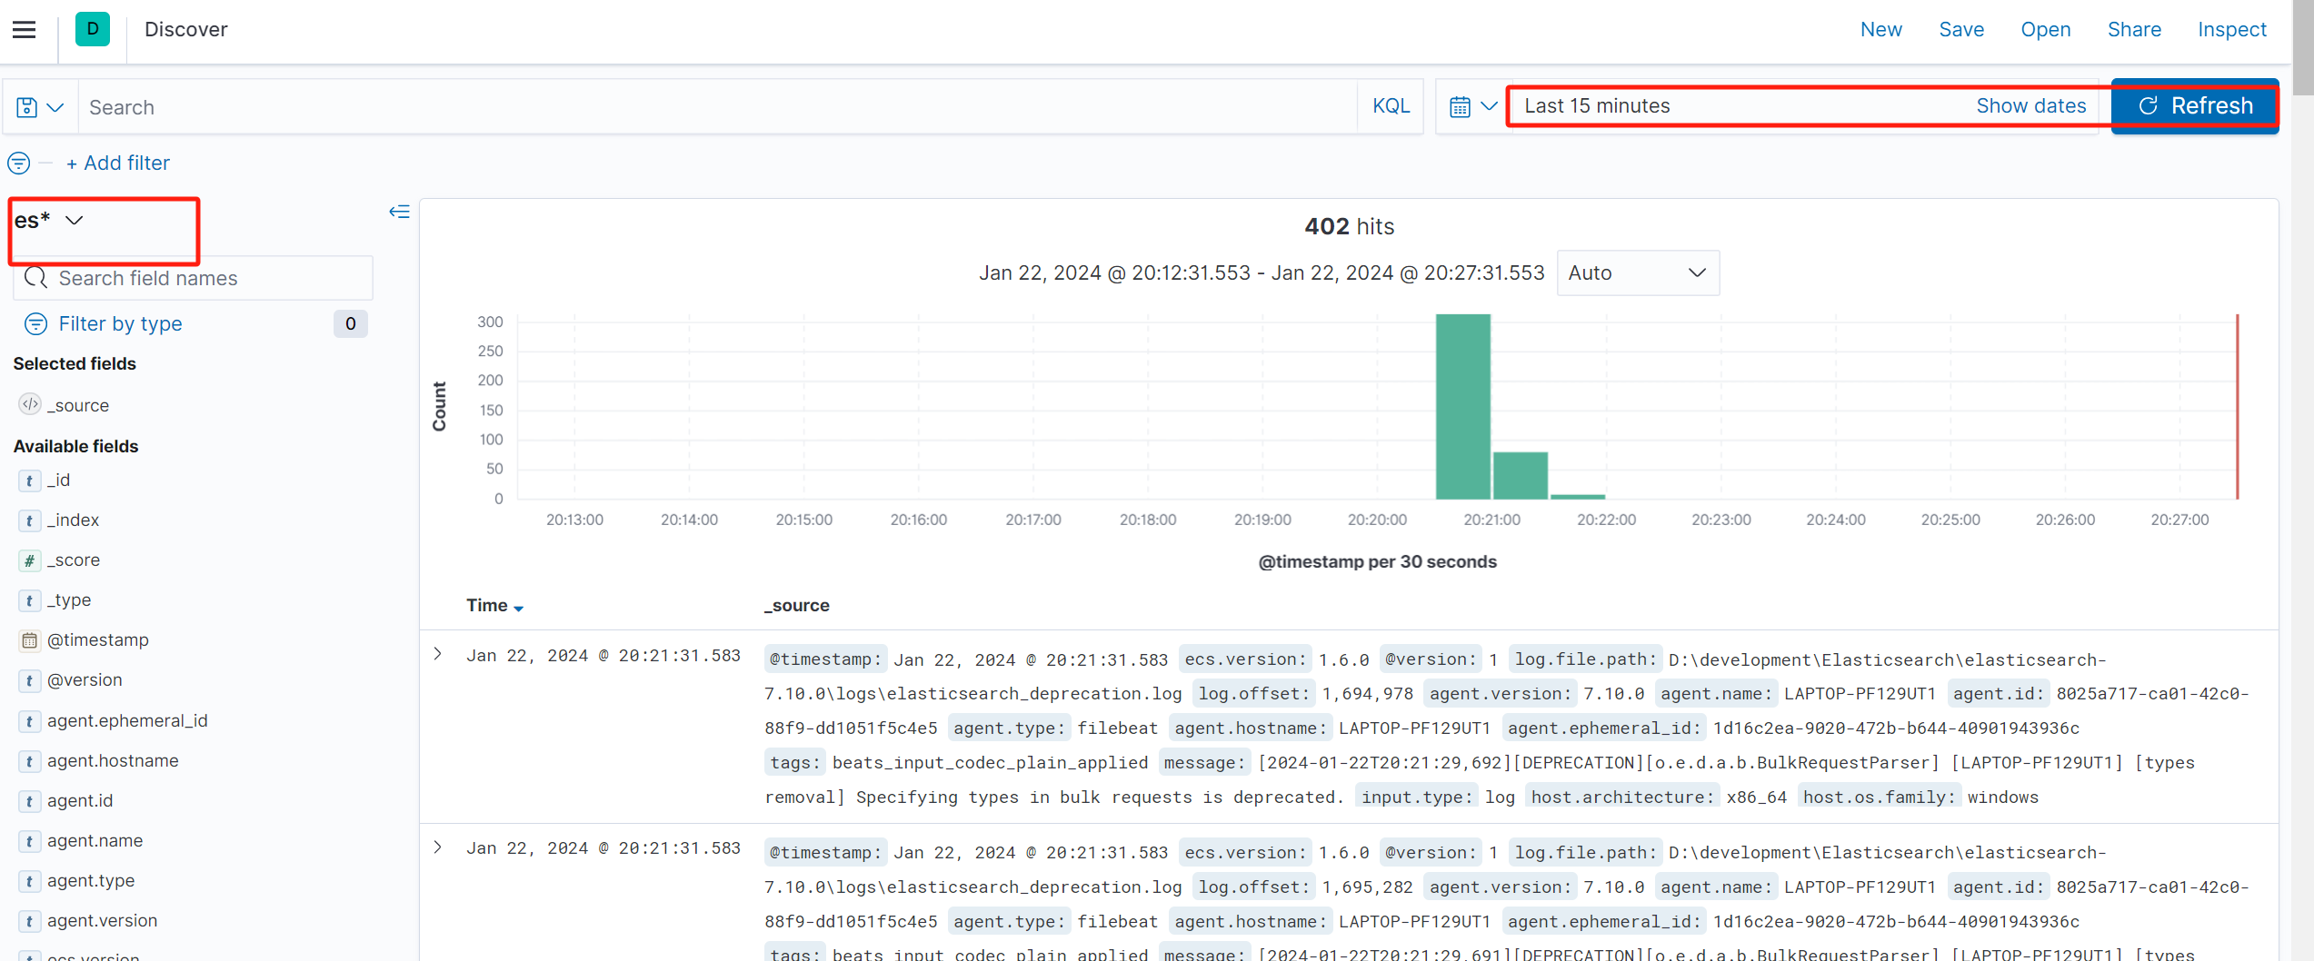Click the filter options circle icon
The height and width of the screenshot is (961, 2314).
coord(18,163)
